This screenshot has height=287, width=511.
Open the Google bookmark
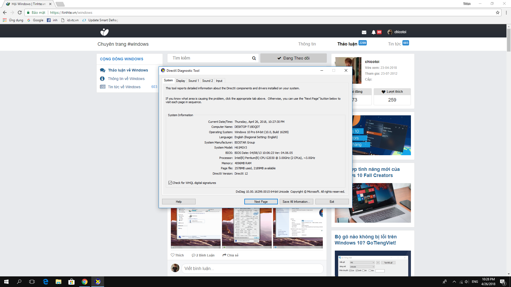click(x=35, y=20)
